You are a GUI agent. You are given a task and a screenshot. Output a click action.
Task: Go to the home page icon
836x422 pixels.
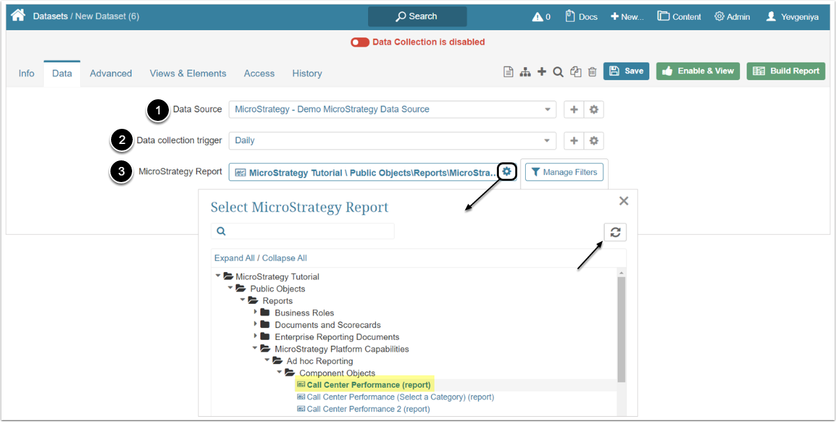tap(18, 15)
